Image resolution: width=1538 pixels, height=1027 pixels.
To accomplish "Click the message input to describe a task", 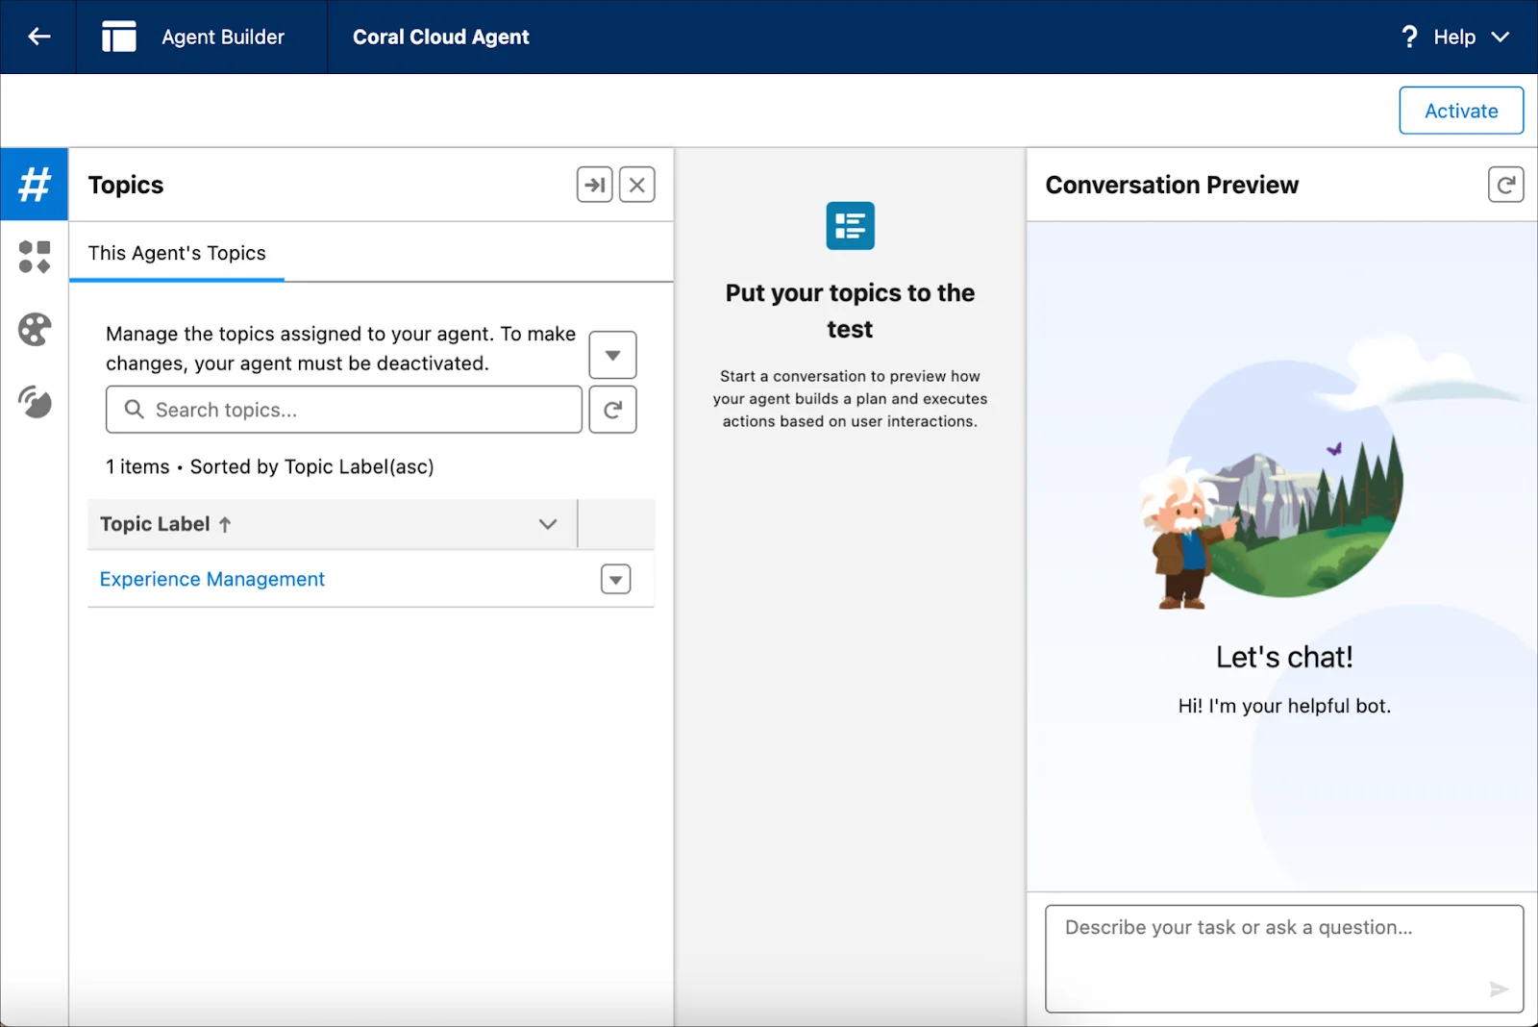I will click(x=1283, y=958).
